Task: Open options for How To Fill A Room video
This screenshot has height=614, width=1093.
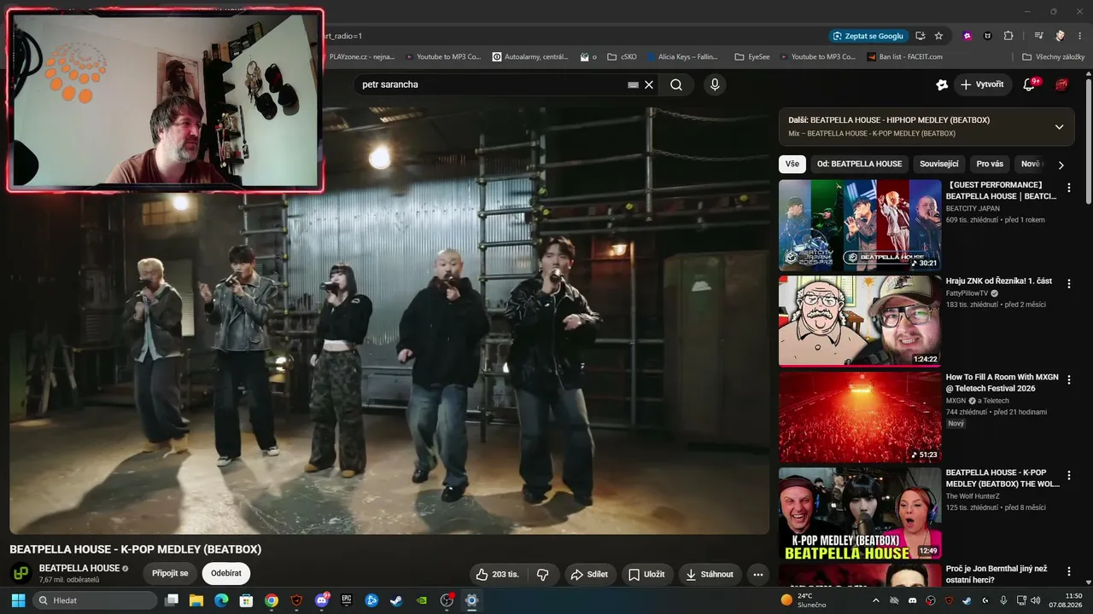Action: coord(1068,379)
